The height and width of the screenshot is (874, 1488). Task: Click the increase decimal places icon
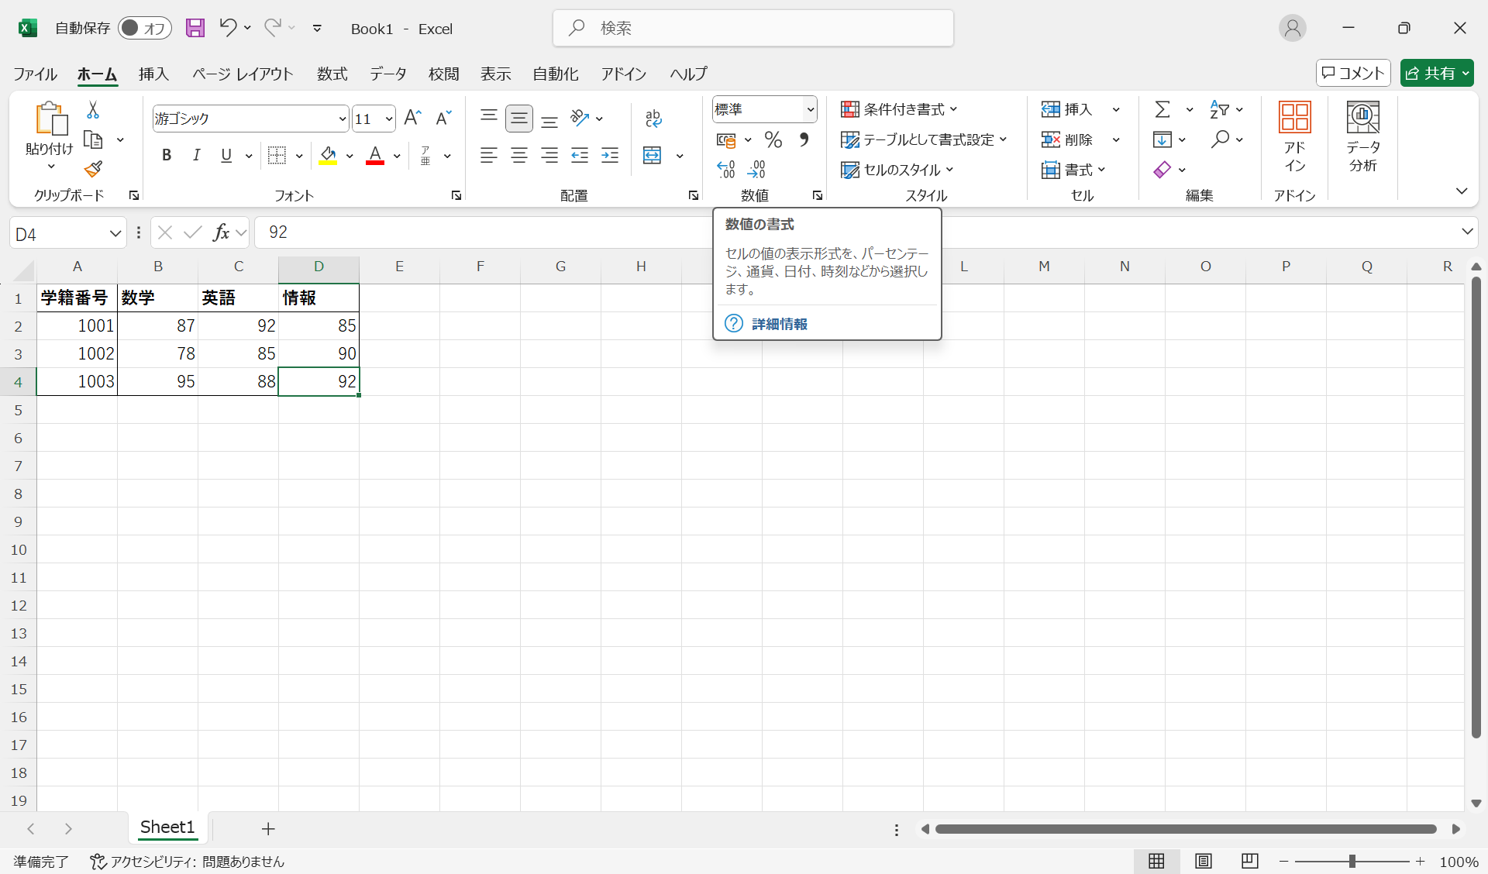(x=726, y=170)
